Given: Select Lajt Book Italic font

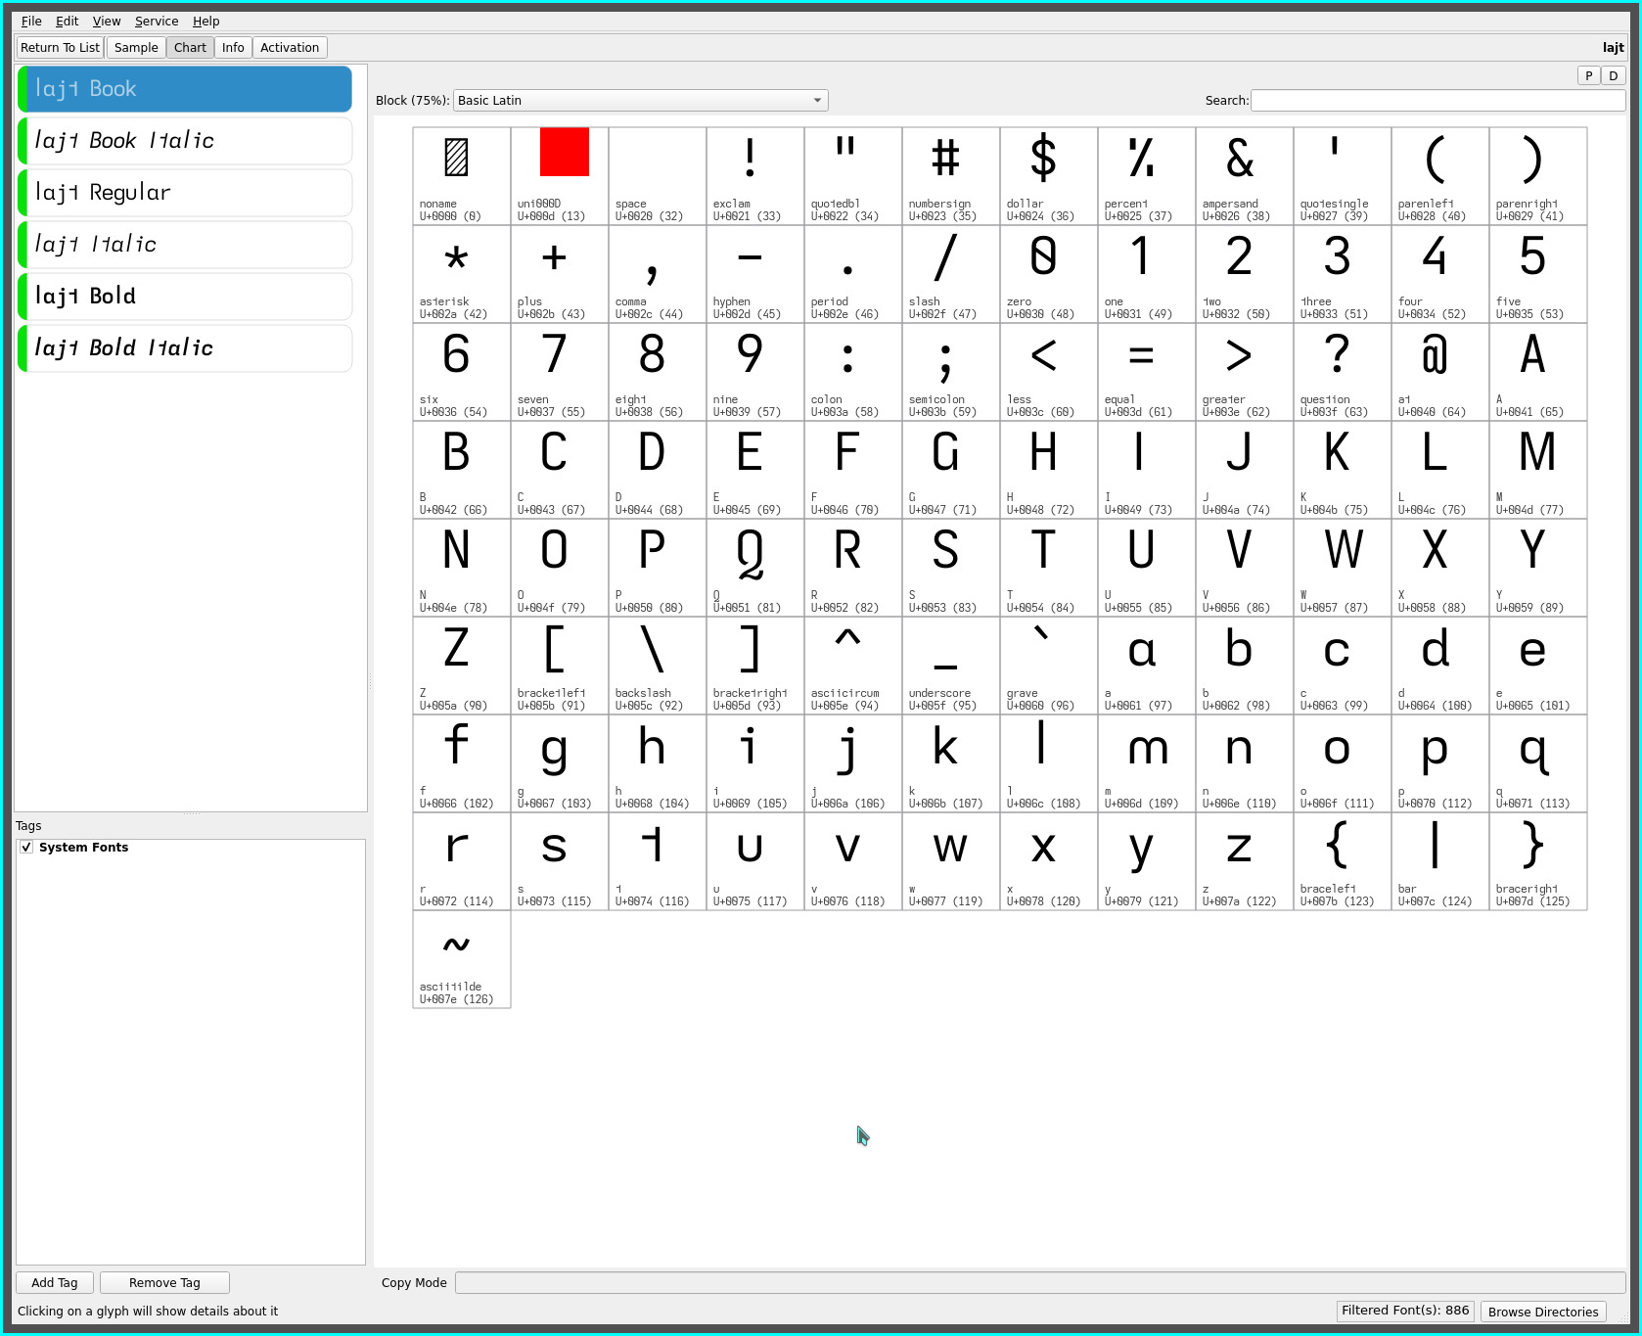Looking at the screenshot, I should [185, 141].
